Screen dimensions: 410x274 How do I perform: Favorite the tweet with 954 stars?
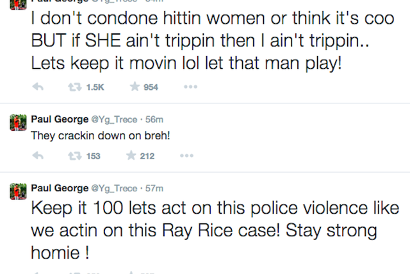pos(135,87)
